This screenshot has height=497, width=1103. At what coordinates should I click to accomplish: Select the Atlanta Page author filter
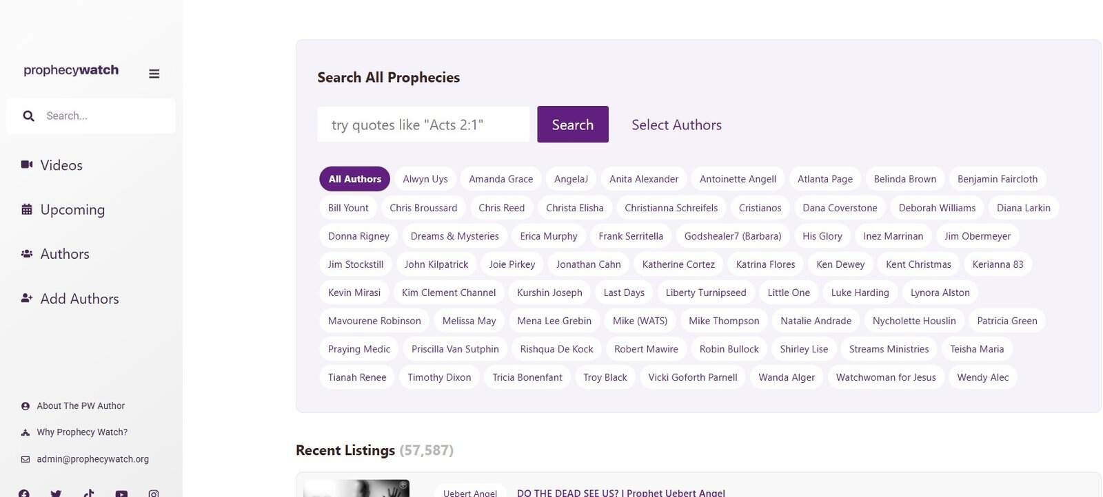click(x=825, y=179)
